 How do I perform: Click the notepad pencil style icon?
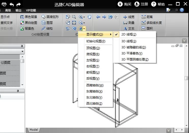pyautogui.click(x=168, y=10)
